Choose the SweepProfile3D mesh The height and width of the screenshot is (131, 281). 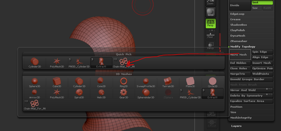click(x=146, y=82)
